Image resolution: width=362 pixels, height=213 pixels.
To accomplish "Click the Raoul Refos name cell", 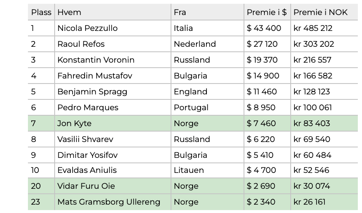I will [113, 44].
